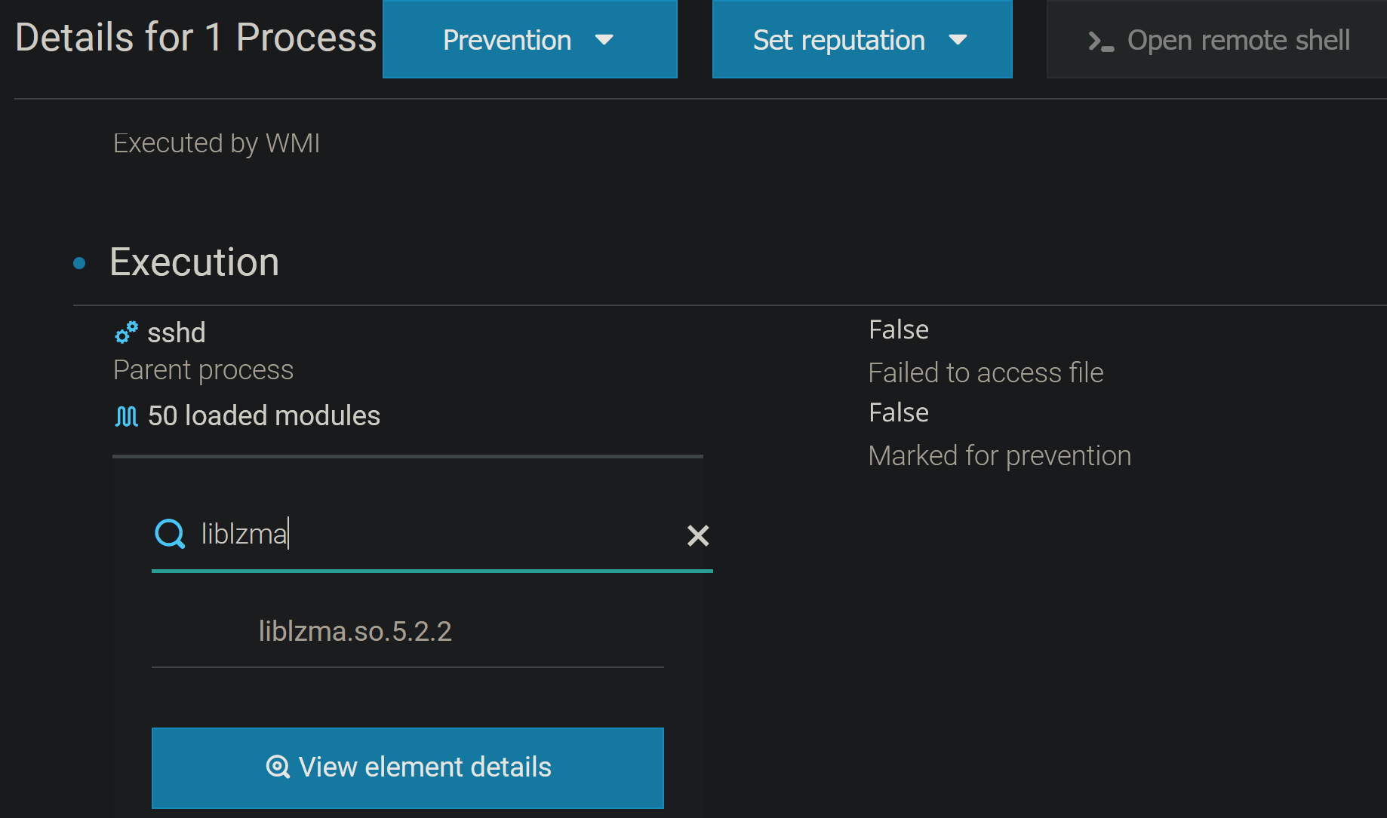Click the Open remote shell button

coord(1216,41)
